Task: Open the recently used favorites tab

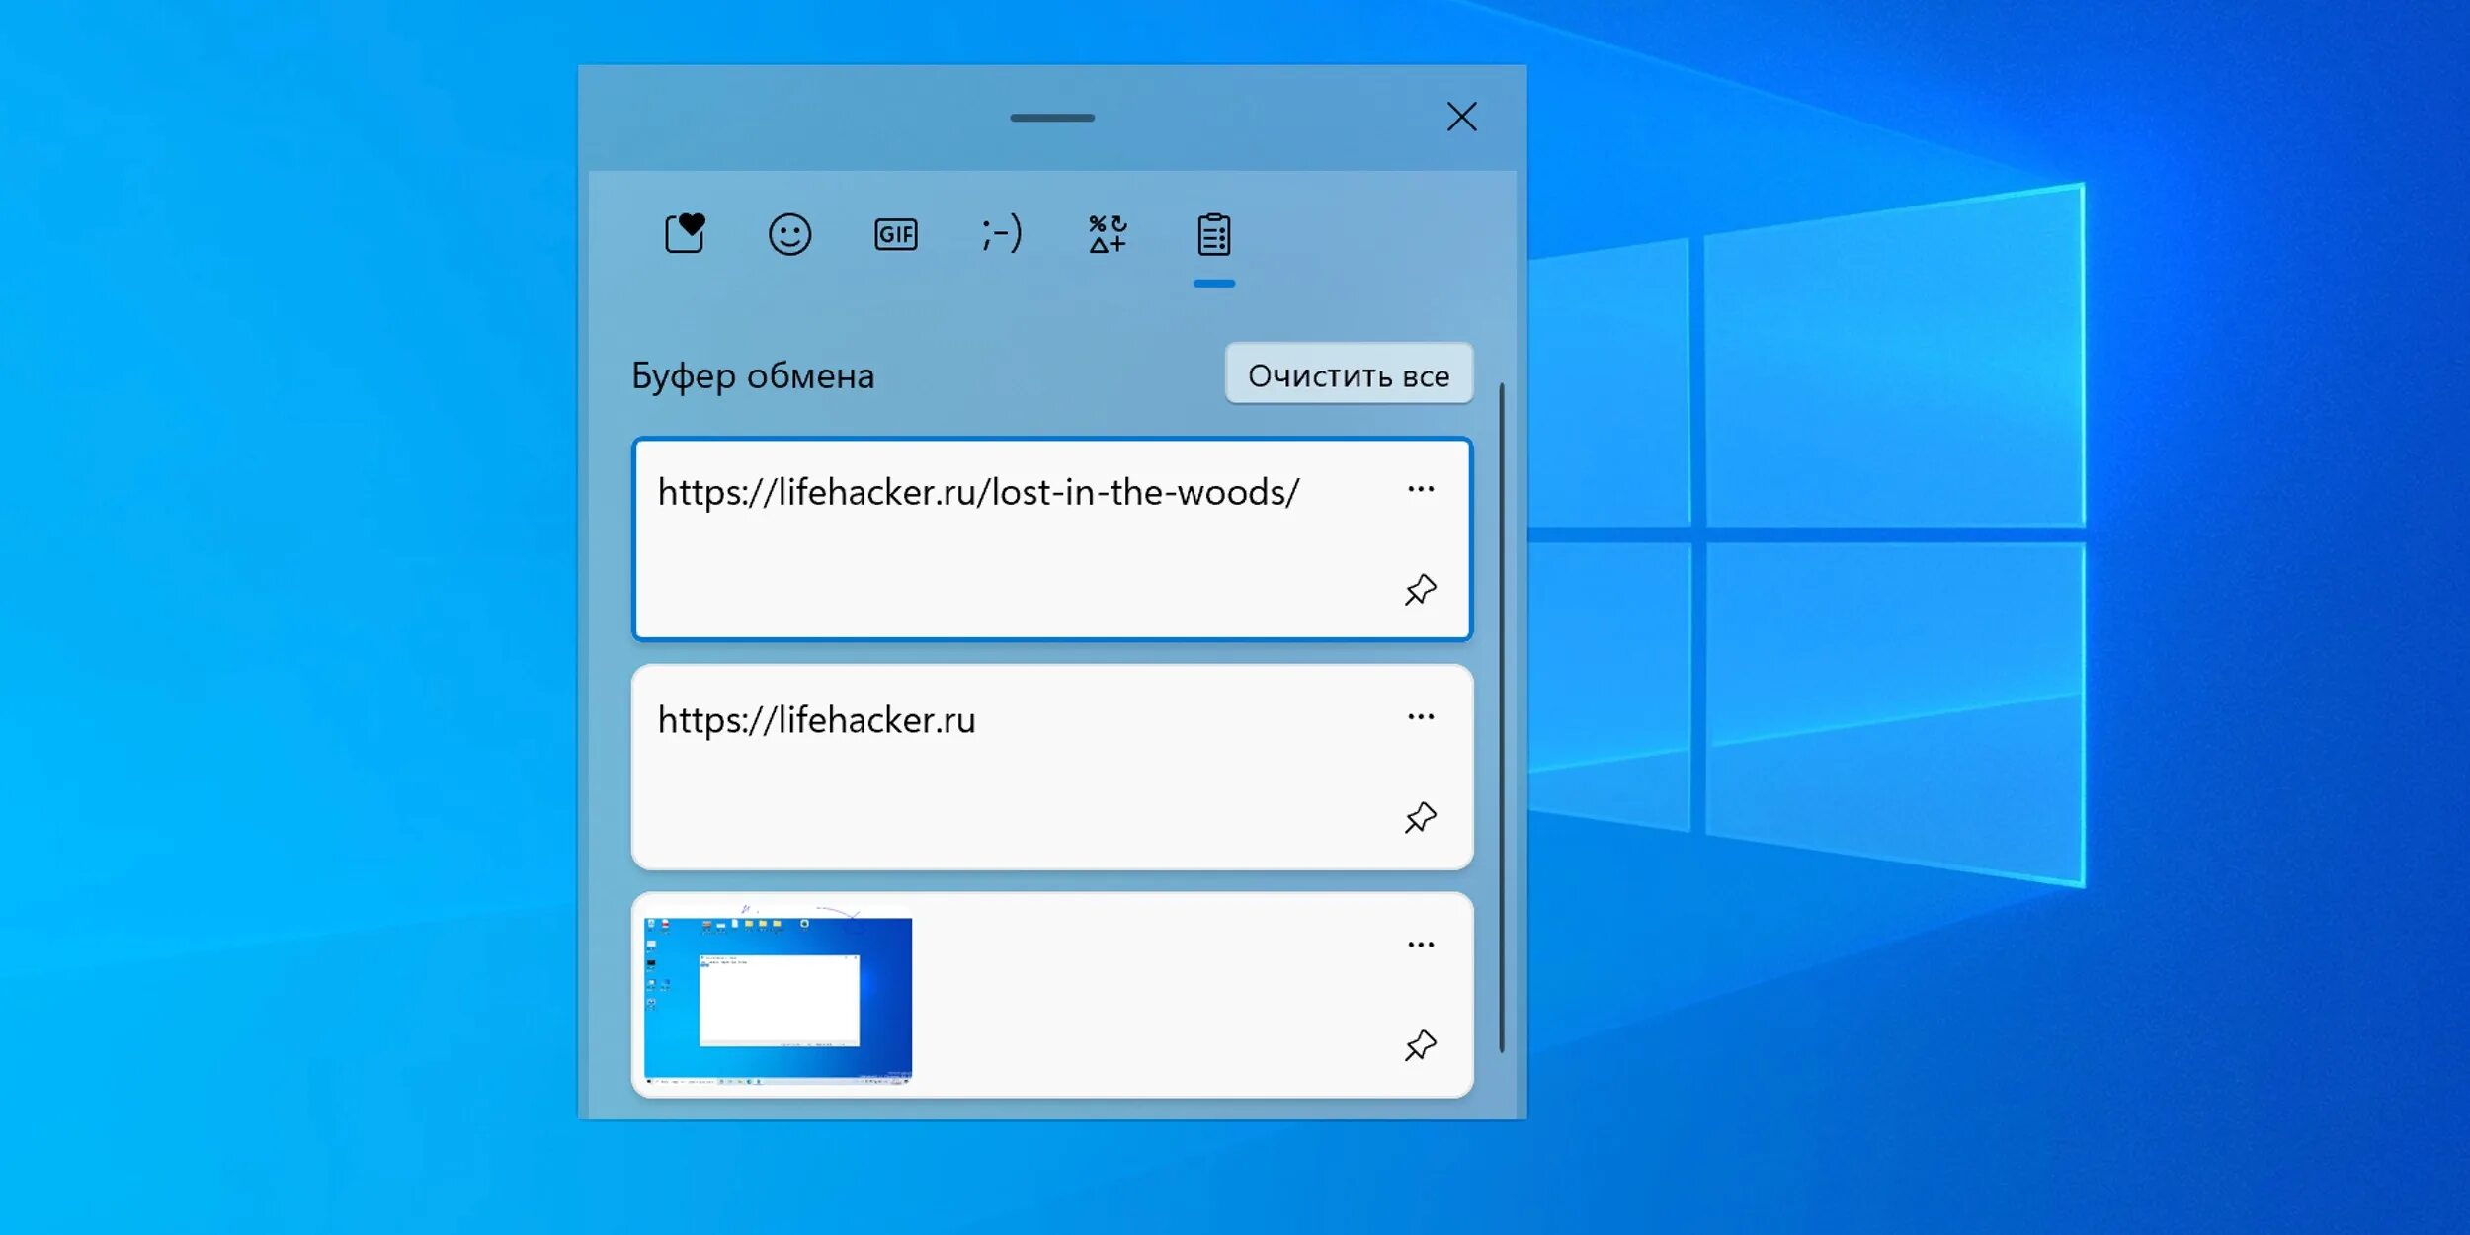Action: (x=684, y=234)
